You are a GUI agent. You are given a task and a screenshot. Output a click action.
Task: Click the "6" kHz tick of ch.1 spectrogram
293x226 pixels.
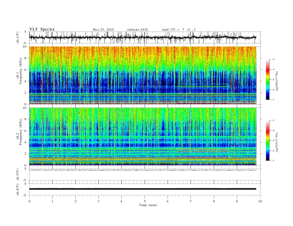pos(26,70)
